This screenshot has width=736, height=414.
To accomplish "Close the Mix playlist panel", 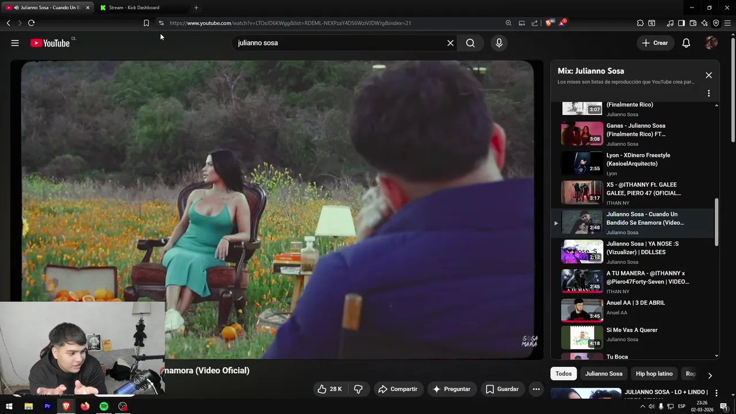I will click(x=708, y=75).
